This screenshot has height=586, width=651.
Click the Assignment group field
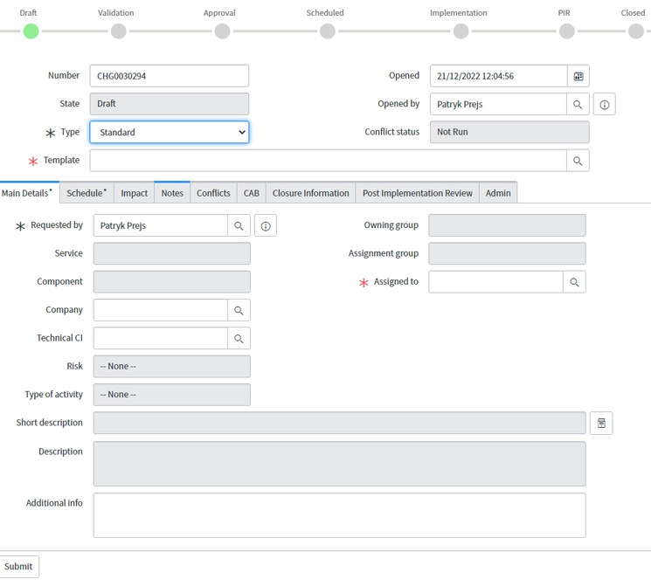coord(508,253)
